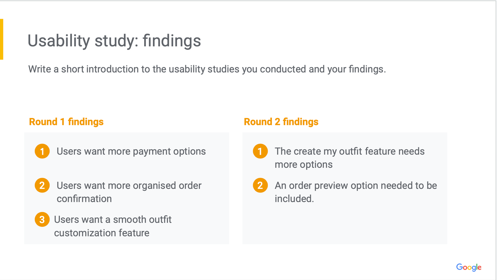The height and width of the screenshot is (280, 497).
Task: Select the "organised order confirmation" finding text
Action: point(129,192)
